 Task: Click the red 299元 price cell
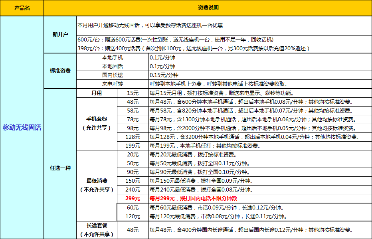click(133, 198)
